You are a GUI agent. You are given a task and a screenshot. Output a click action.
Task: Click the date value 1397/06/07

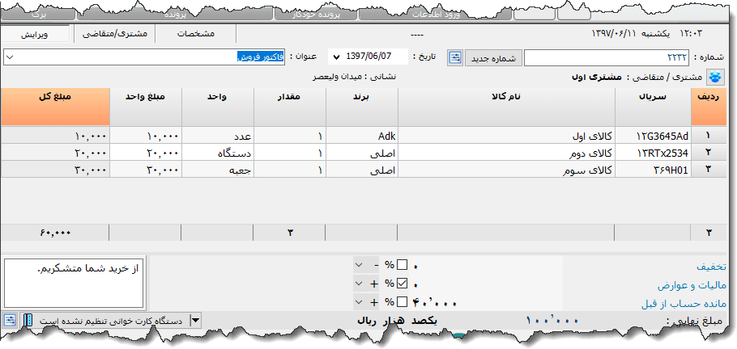click(368, 57)
